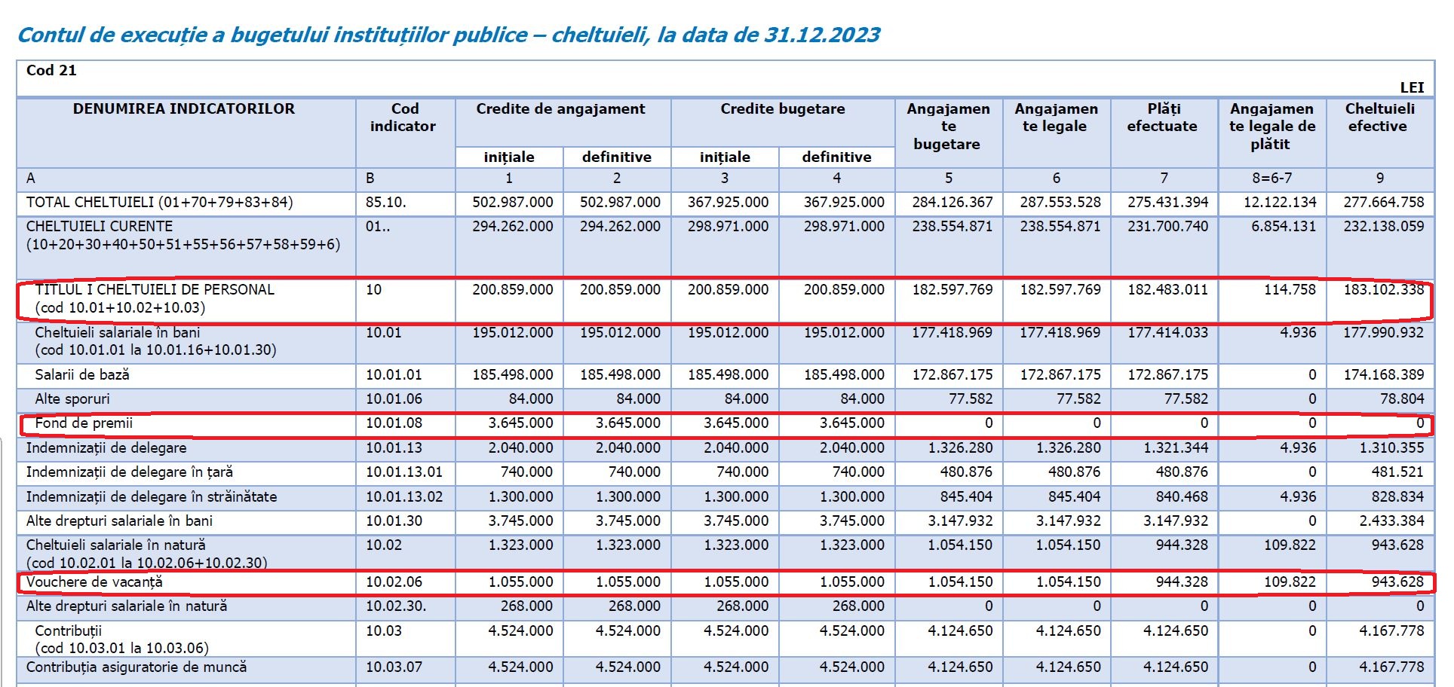1454x687 pixels.
Task: Select the 'DENUMIREA INDICATORILOR' column header
Action: point(184,109)
